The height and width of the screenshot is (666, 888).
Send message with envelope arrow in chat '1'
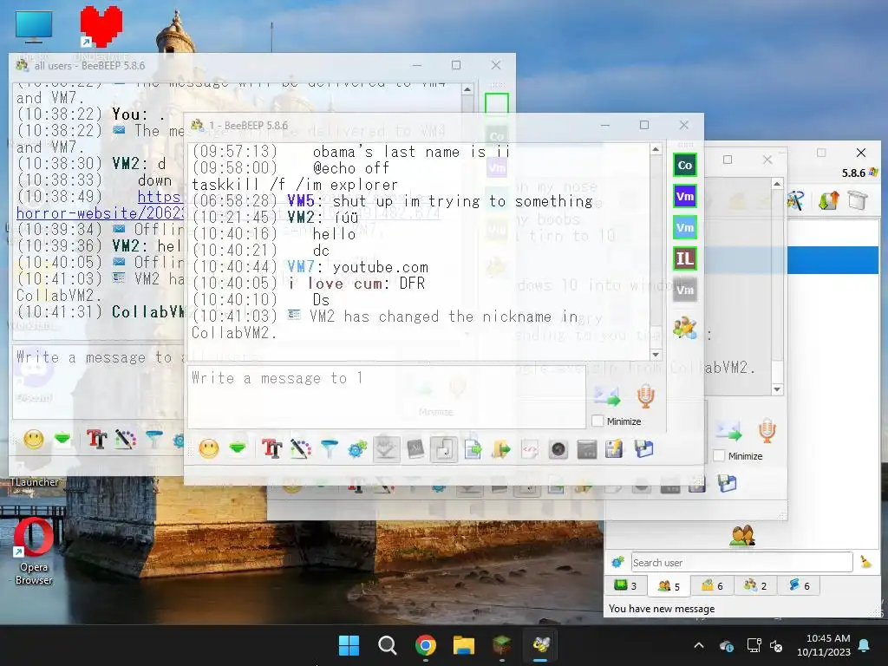pos(607,396)
